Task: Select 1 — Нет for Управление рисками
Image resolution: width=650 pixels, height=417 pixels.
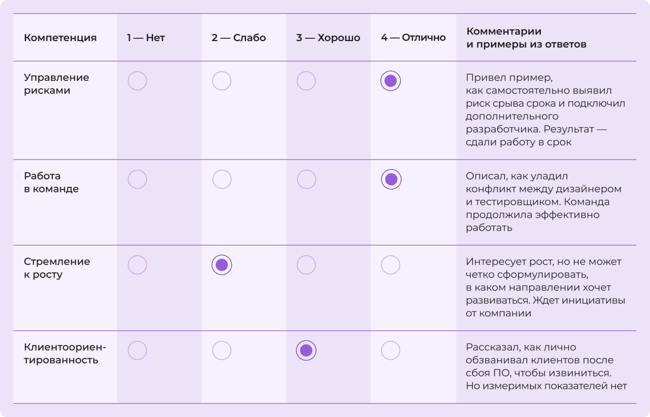Action: [137, 81]
